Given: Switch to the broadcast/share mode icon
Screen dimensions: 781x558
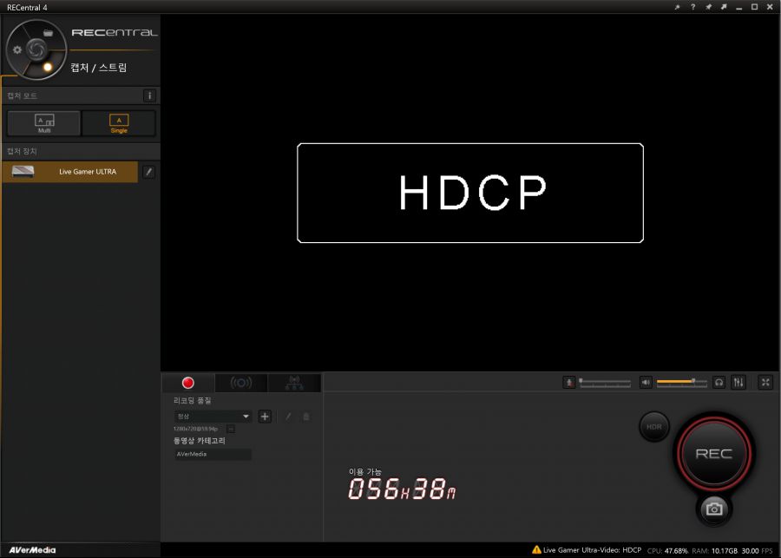Looking at the screenshot, I should coord(295,383).
